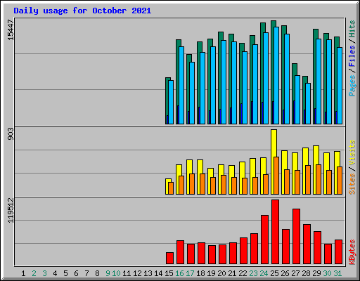
Task: Click the 15447 axis value
Action: (11, 30)
